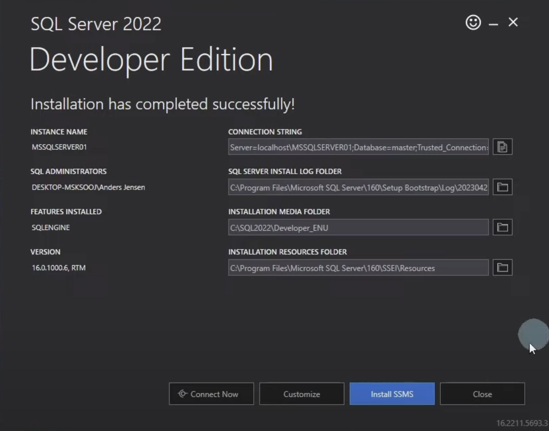Click the FEATURES INSTALLED label
This screenshot has width=549, height=431.
pyautogui.click(x=66, y=212)
